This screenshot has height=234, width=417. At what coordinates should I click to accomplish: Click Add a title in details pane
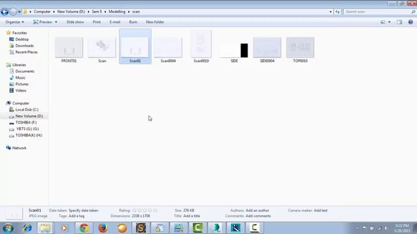(x=192, y=216)
